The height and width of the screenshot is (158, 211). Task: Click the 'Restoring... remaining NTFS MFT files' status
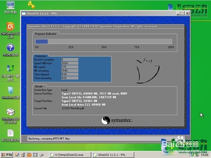click(49, 139)
